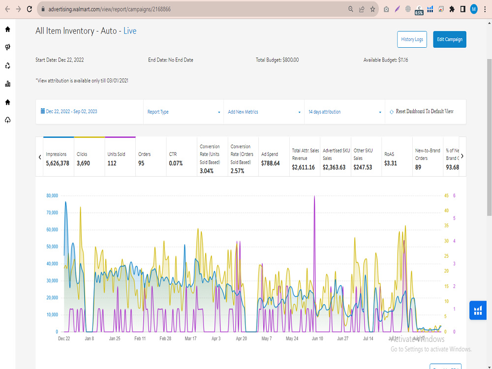Select the Orders metric tile
The height and width of the screenshot is (369, 492).
tap(151, 156)
